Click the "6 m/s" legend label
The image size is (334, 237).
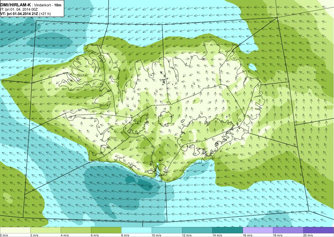(95, 235)
